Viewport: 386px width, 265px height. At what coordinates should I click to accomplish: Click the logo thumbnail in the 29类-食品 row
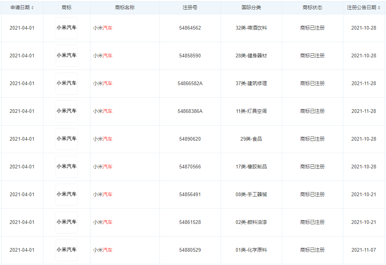pyautogui.click(x=67, y=139)
